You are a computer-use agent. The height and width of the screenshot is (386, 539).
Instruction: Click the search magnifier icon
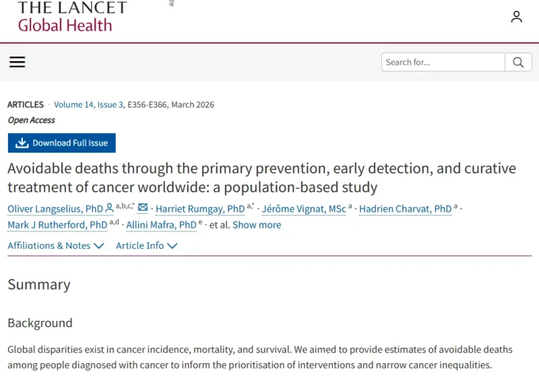click(518, 63)
